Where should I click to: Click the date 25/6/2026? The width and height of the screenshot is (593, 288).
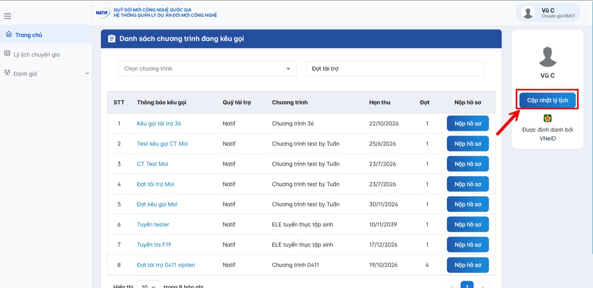pos(382,144)
